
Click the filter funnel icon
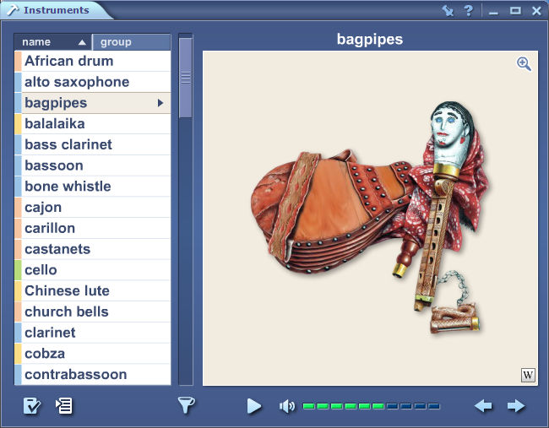pyautogui.click(x=187, y=406)
